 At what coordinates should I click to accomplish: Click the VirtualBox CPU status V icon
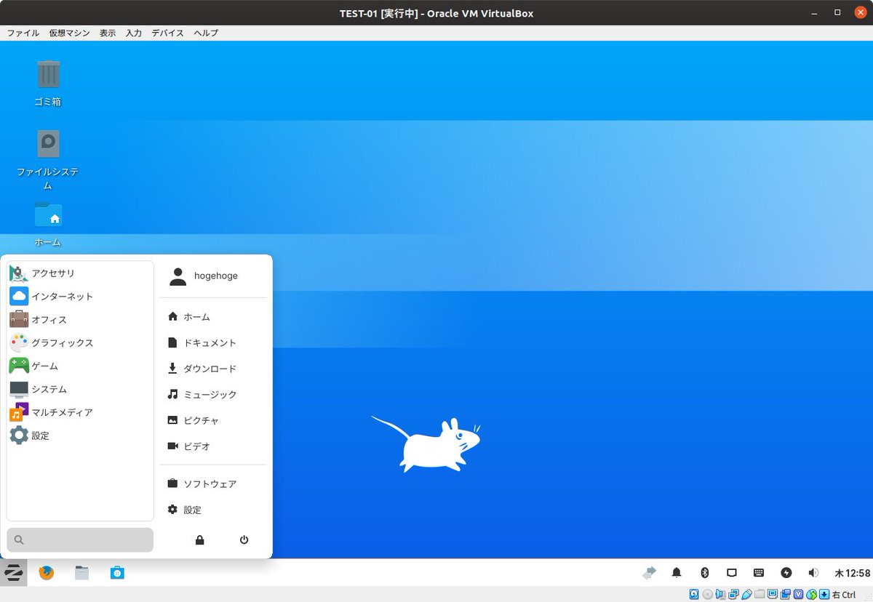coord(798,594)
